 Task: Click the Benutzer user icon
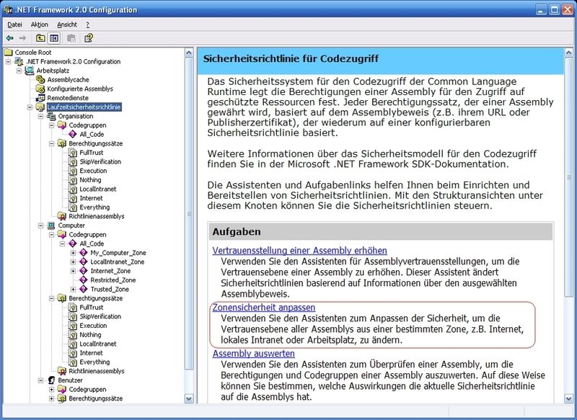[x=51, y=380]
